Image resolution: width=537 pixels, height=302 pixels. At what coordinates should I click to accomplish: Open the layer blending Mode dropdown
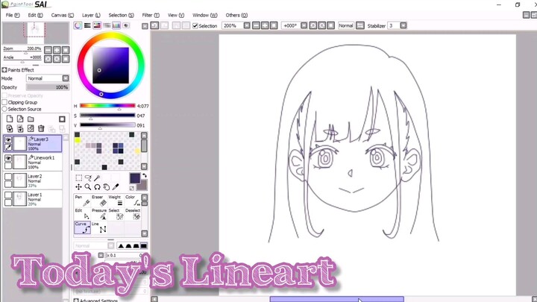66,78
